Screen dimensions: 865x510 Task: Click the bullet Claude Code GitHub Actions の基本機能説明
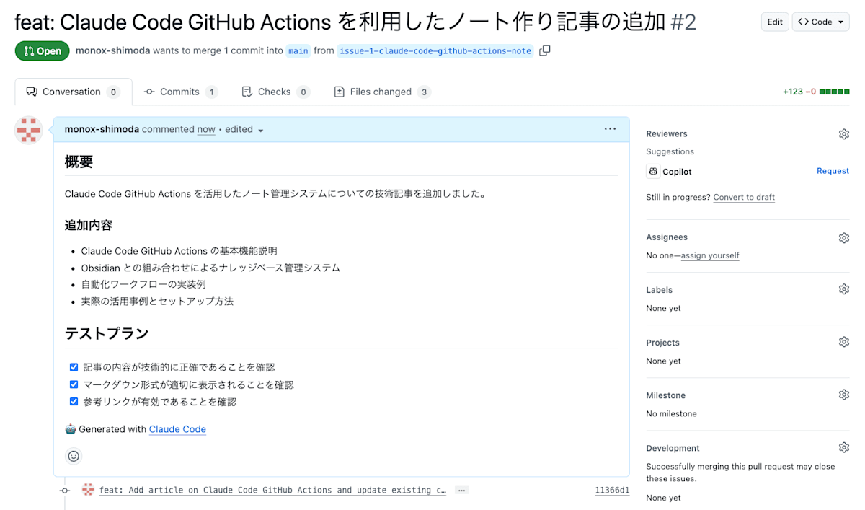179,251
